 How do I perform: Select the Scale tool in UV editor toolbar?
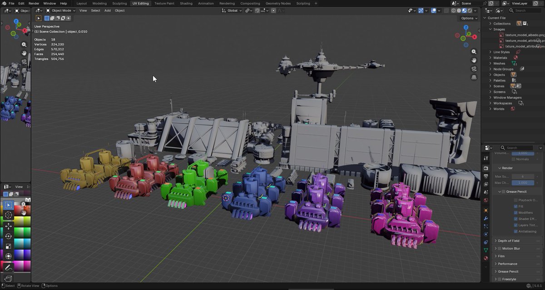[8, 246]
